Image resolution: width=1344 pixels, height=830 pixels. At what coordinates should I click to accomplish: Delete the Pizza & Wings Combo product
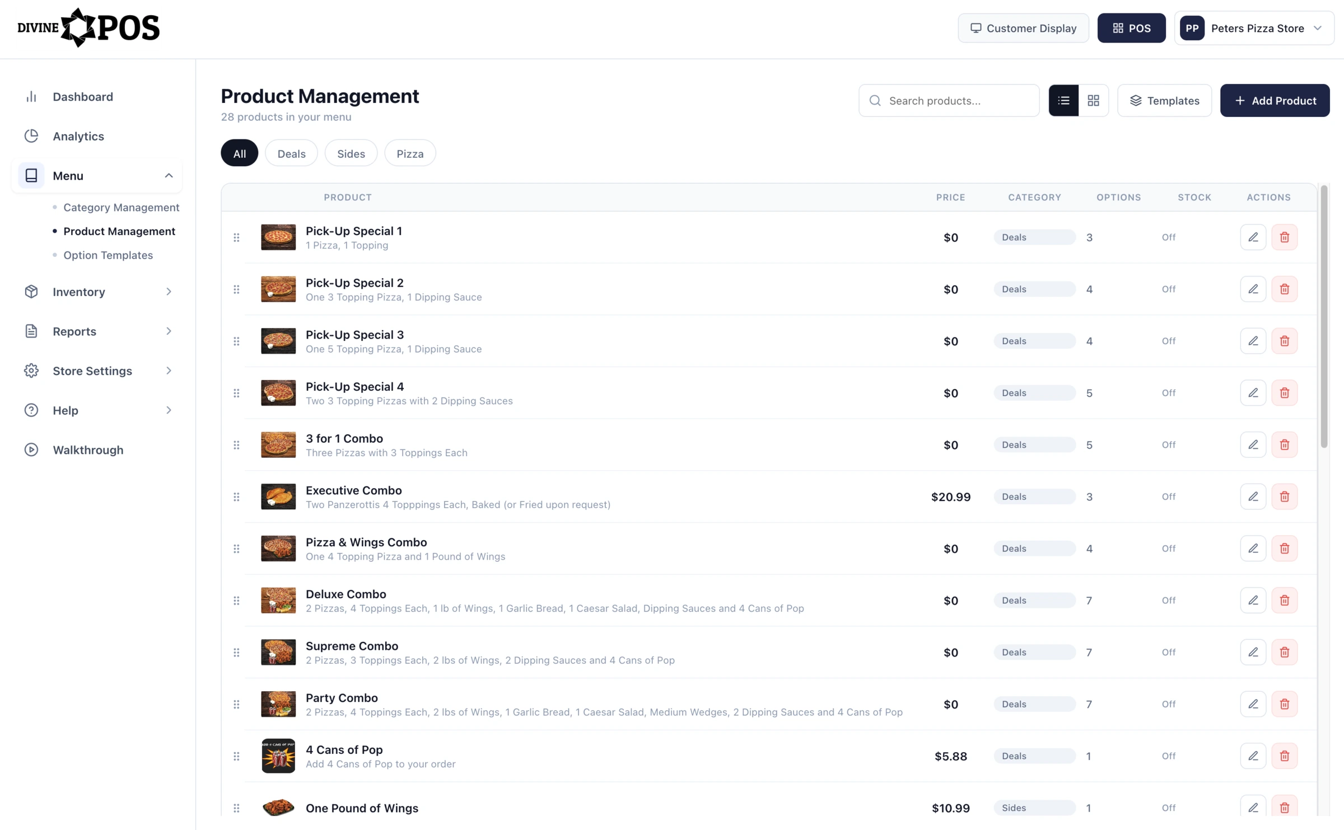point(1284,548)
